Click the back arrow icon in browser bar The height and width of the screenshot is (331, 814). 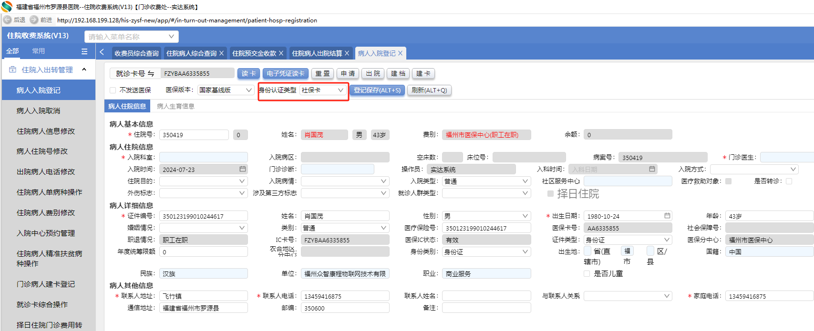(7, 20)
